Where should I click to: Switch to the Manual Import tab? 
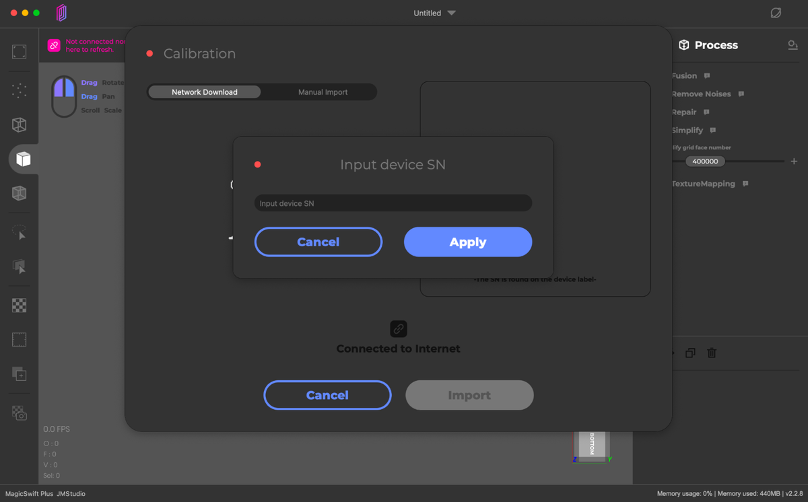coord(323,92)
